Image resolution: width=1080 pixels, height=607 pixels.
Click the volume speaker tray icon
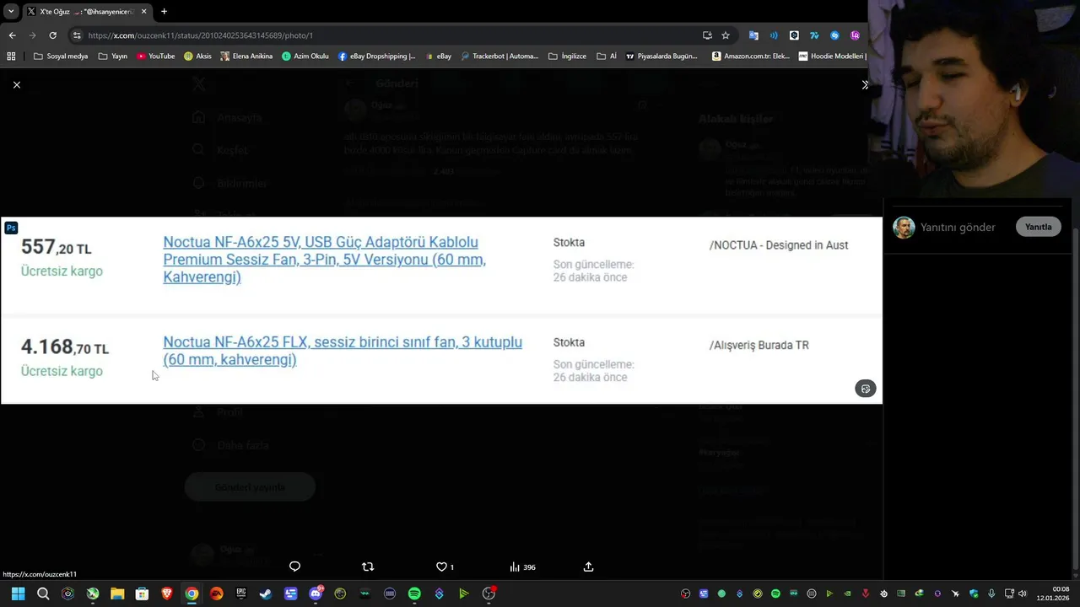click(x=1023, y=594)
